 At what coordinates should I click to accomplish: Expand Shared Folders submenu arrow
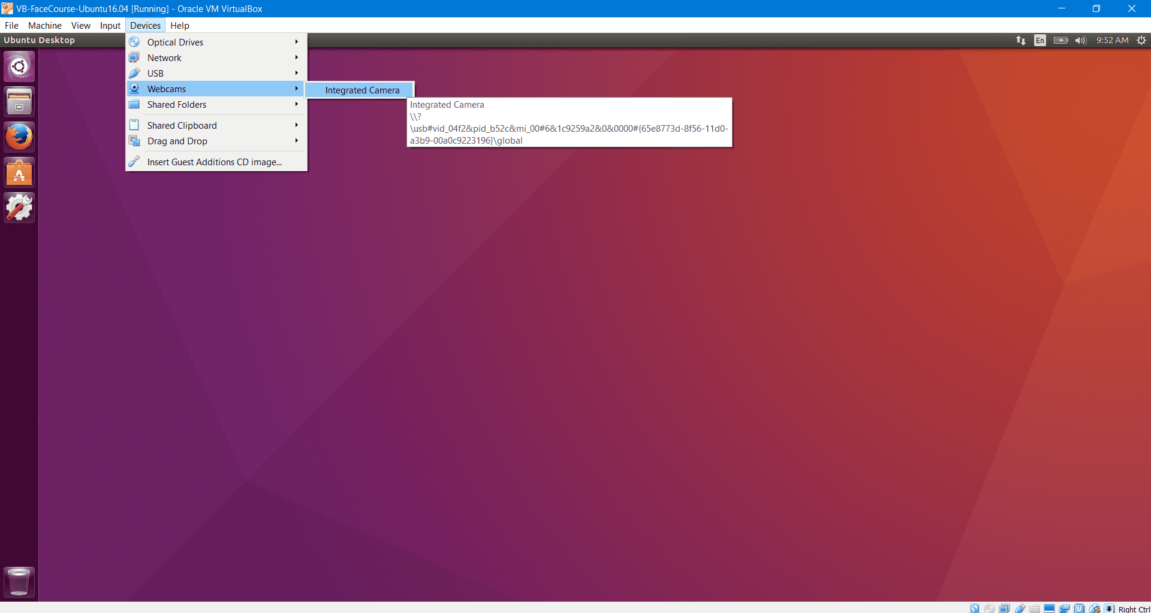pos(296,104)
